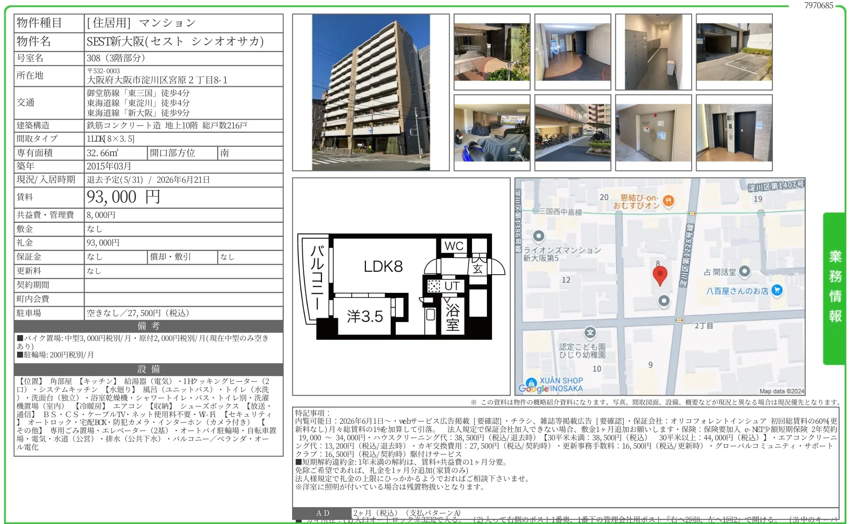Open the mailbox lockers hallway thumbnail

653,52
